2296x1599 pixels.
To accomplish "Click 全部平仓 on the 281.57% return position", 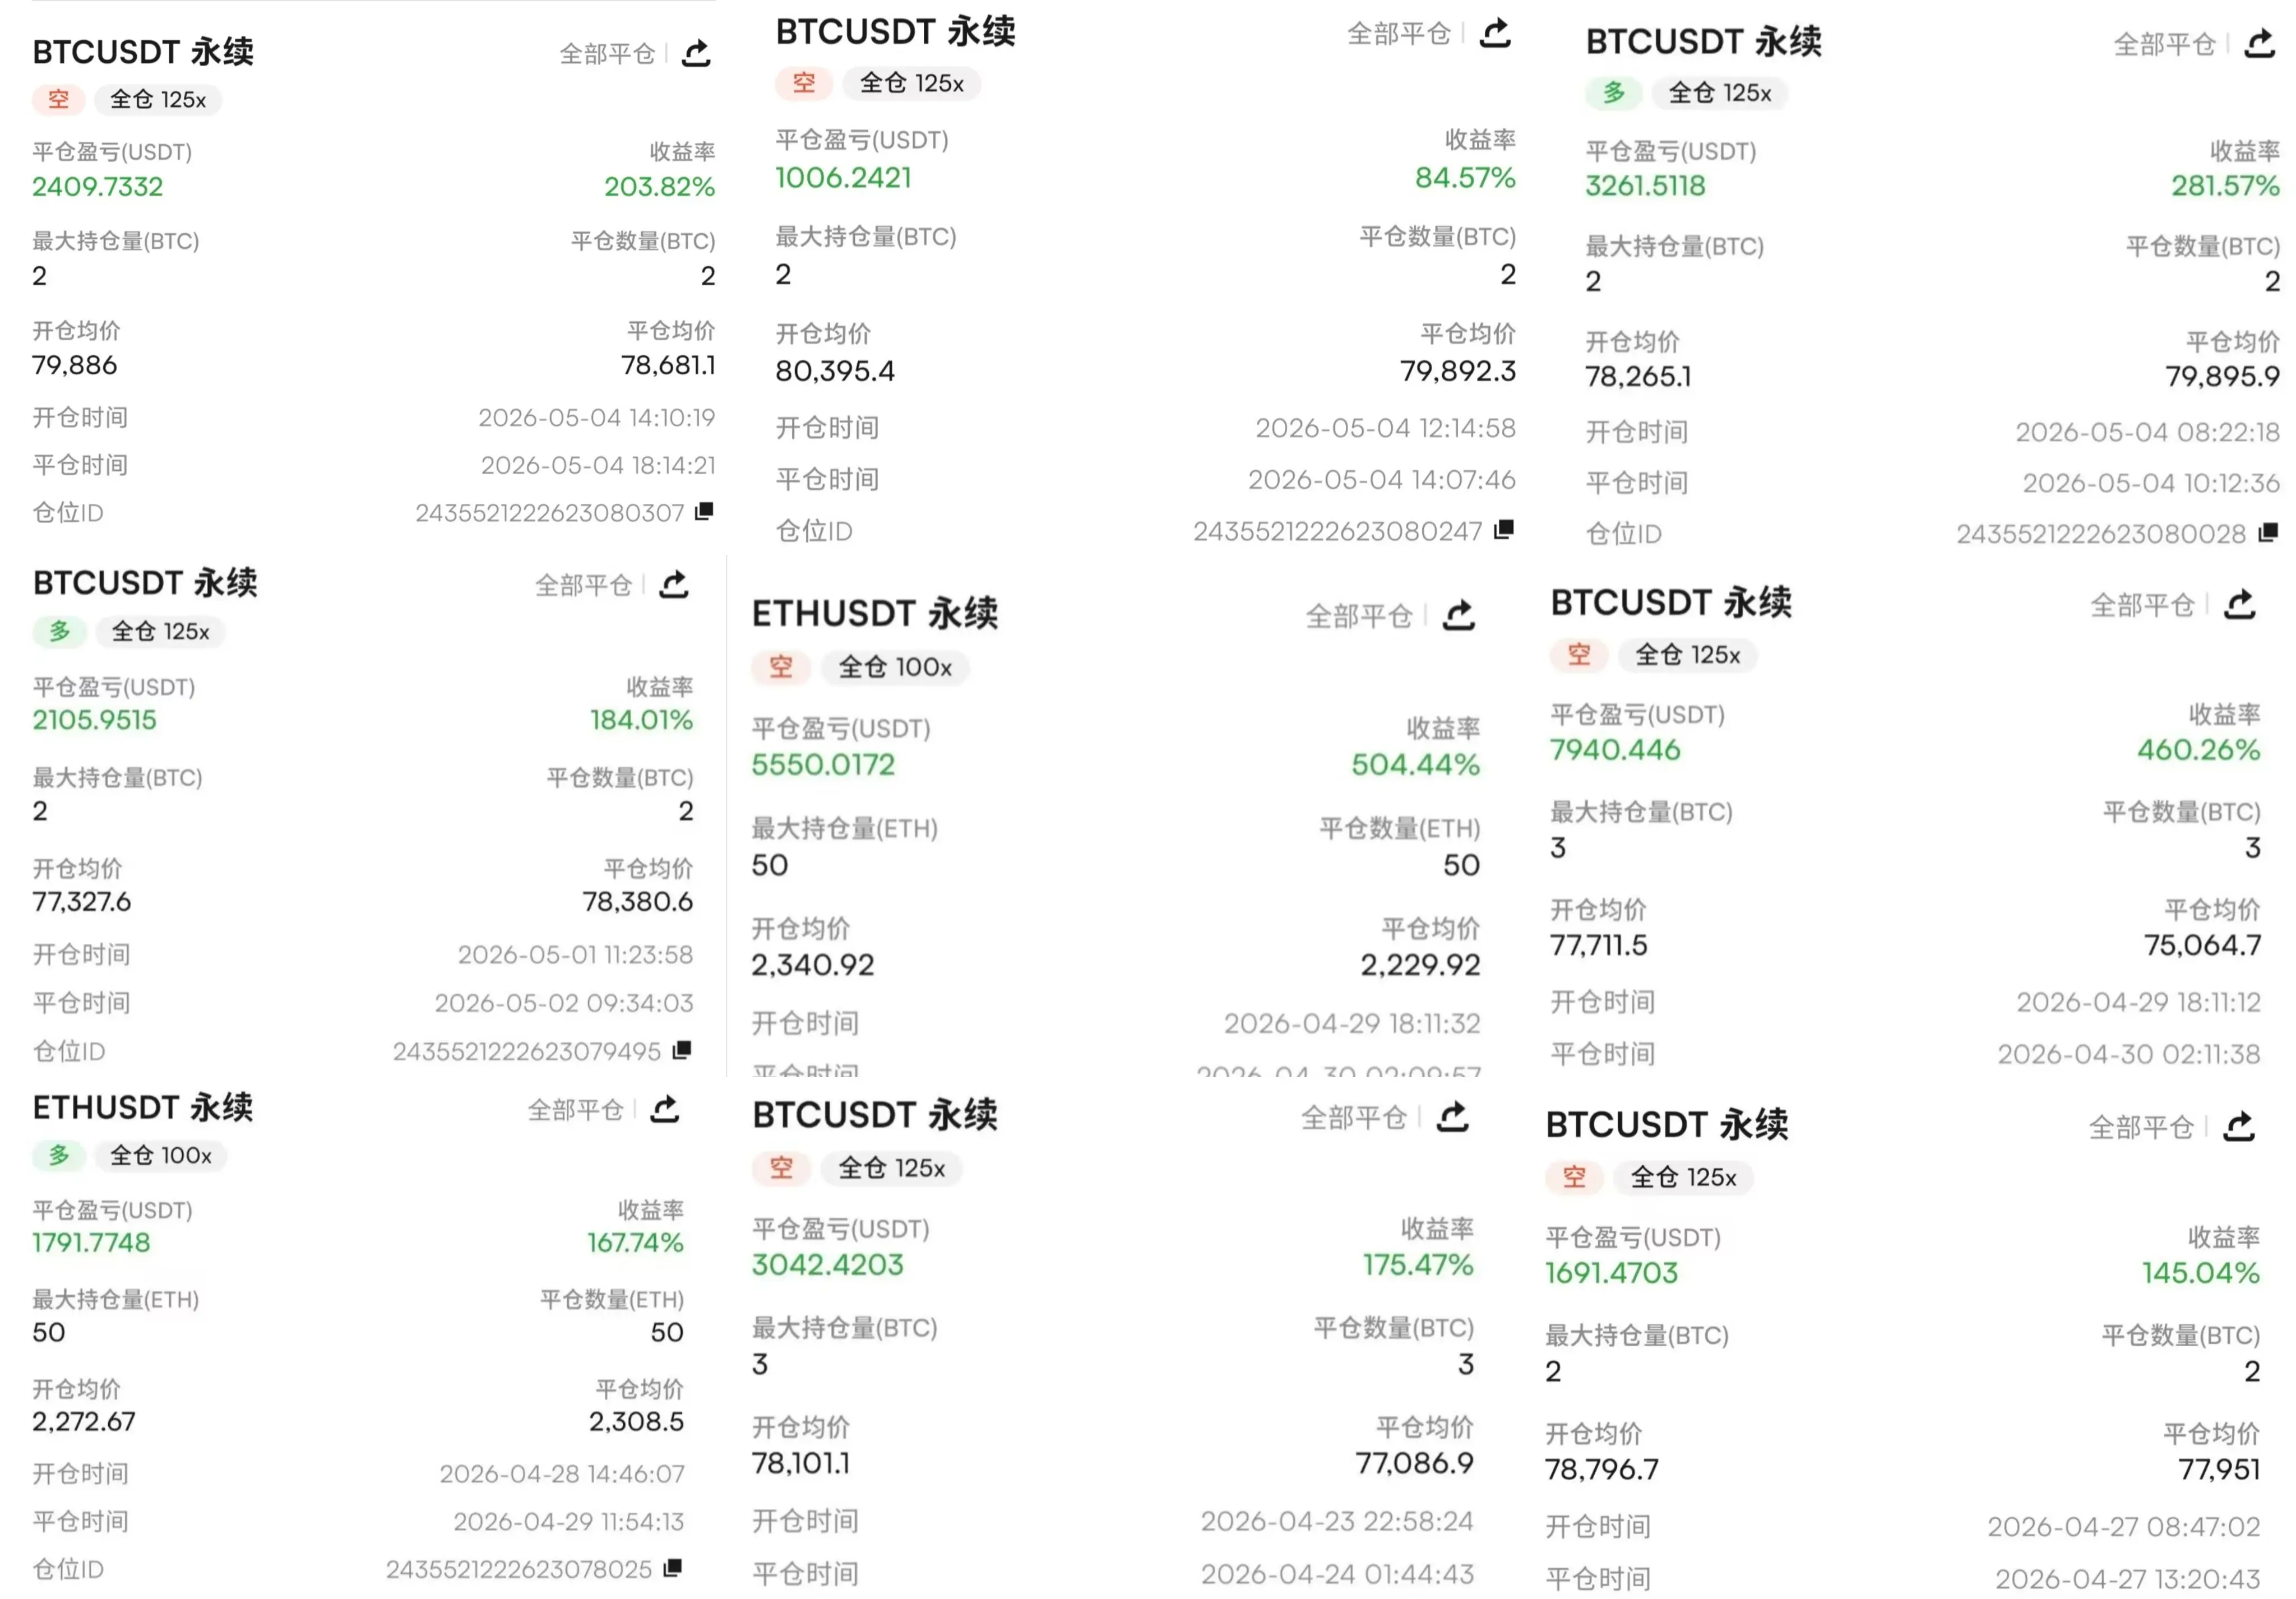I will pyautogui.click(x=2164, y=44).
